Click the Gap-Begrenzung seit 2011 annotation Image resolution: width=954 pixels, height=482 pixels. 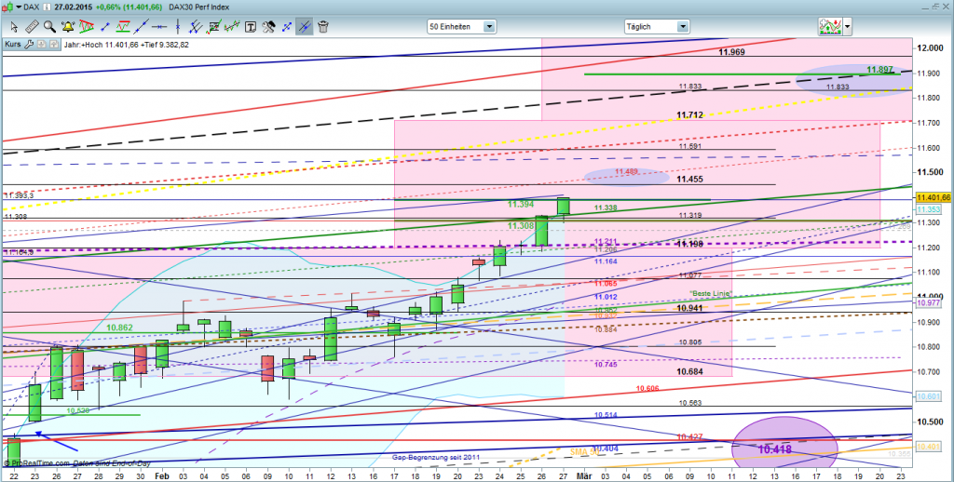[x=436, y=457]
